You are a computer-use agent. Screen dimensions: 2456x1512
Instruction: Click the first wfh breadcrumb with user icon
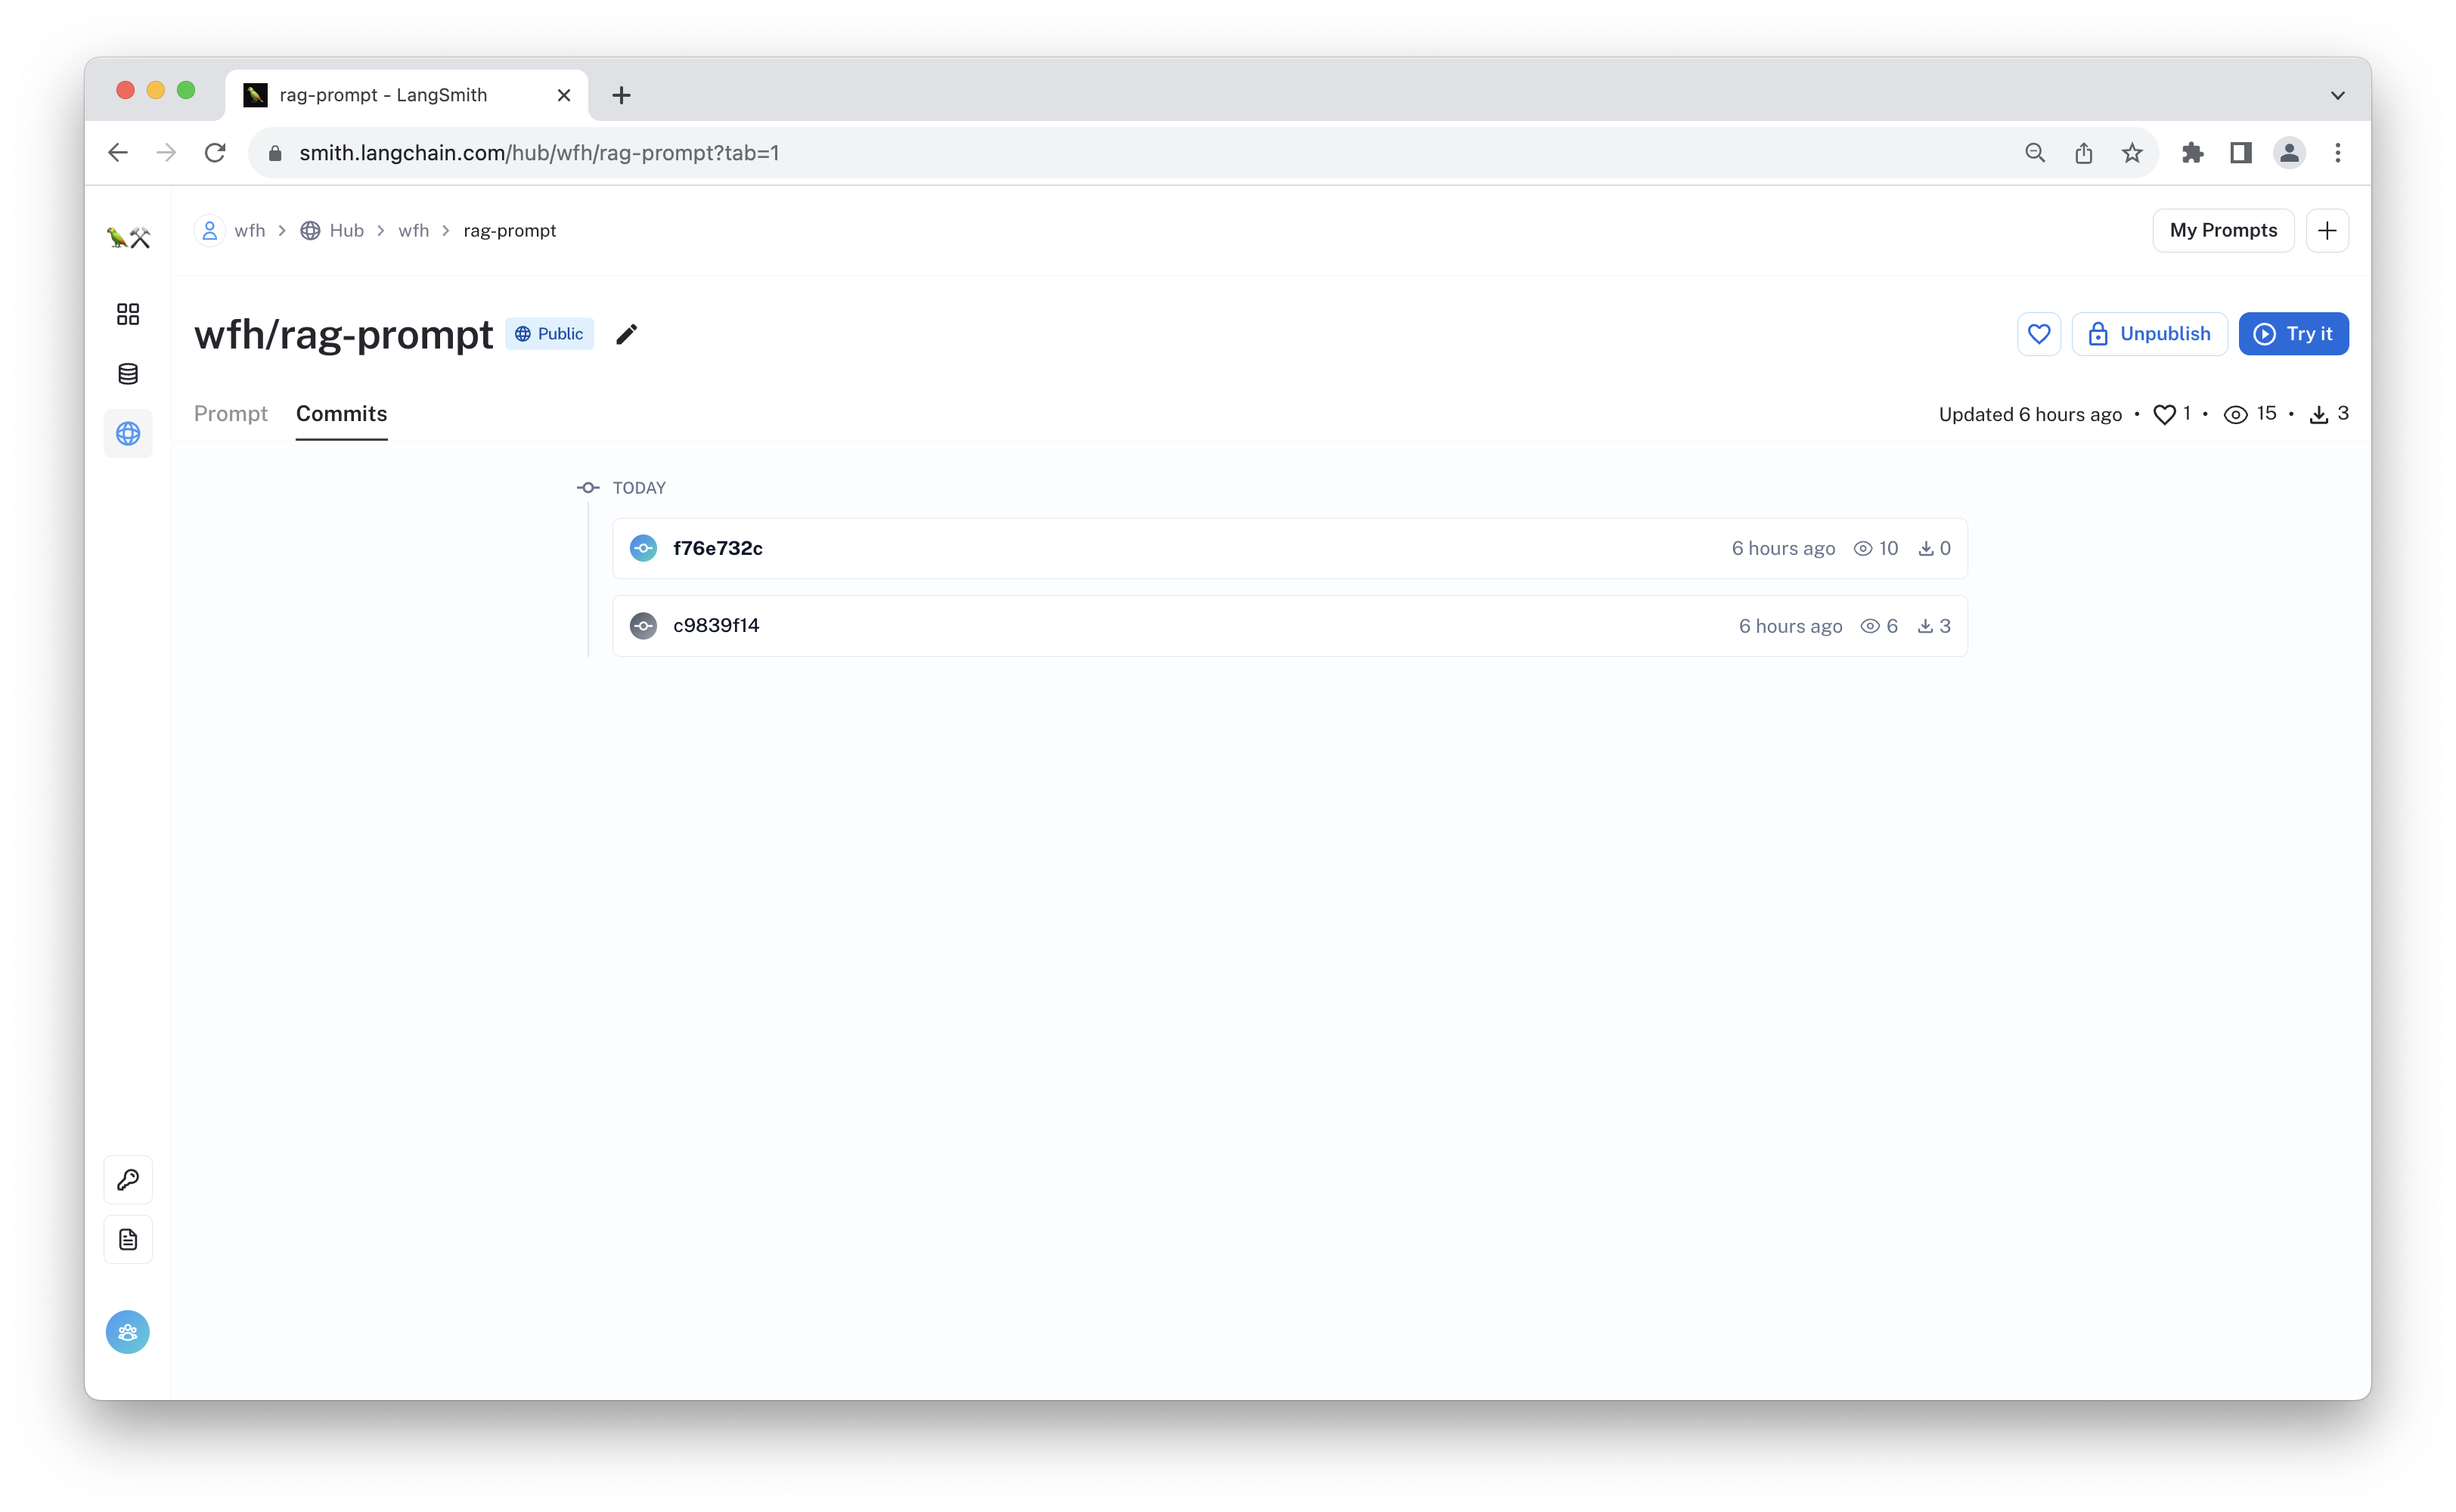[x=231, y=231]
